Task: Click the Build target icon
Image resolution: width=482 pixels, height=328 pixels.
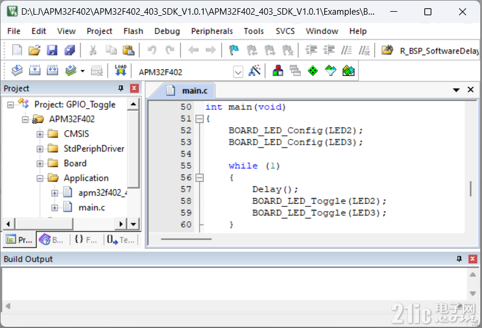Action: pos(35,71)
